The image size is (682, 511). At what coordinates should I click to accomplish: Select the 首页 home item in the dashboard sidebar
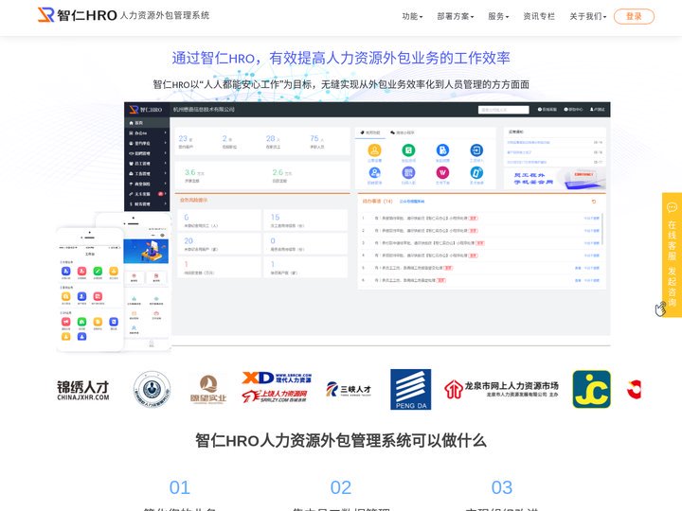click(147, 123)
